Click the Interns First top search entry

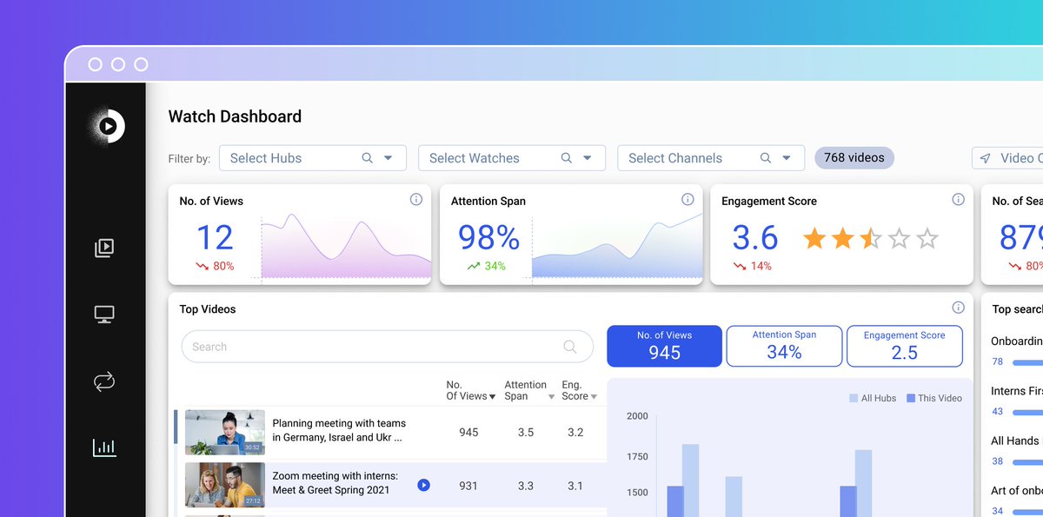coord(1017,391)
